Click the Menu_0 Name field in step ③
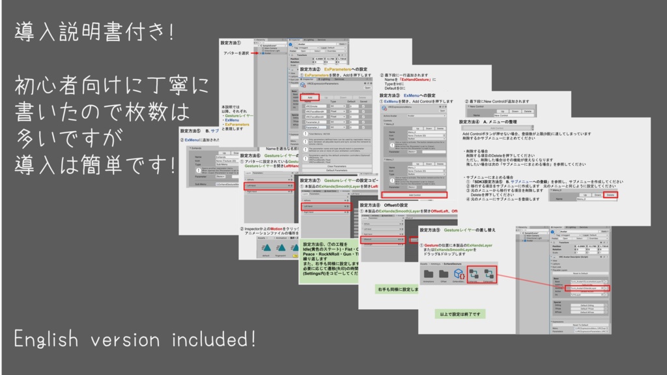The image size is (667, 375). tap(427, 132)
